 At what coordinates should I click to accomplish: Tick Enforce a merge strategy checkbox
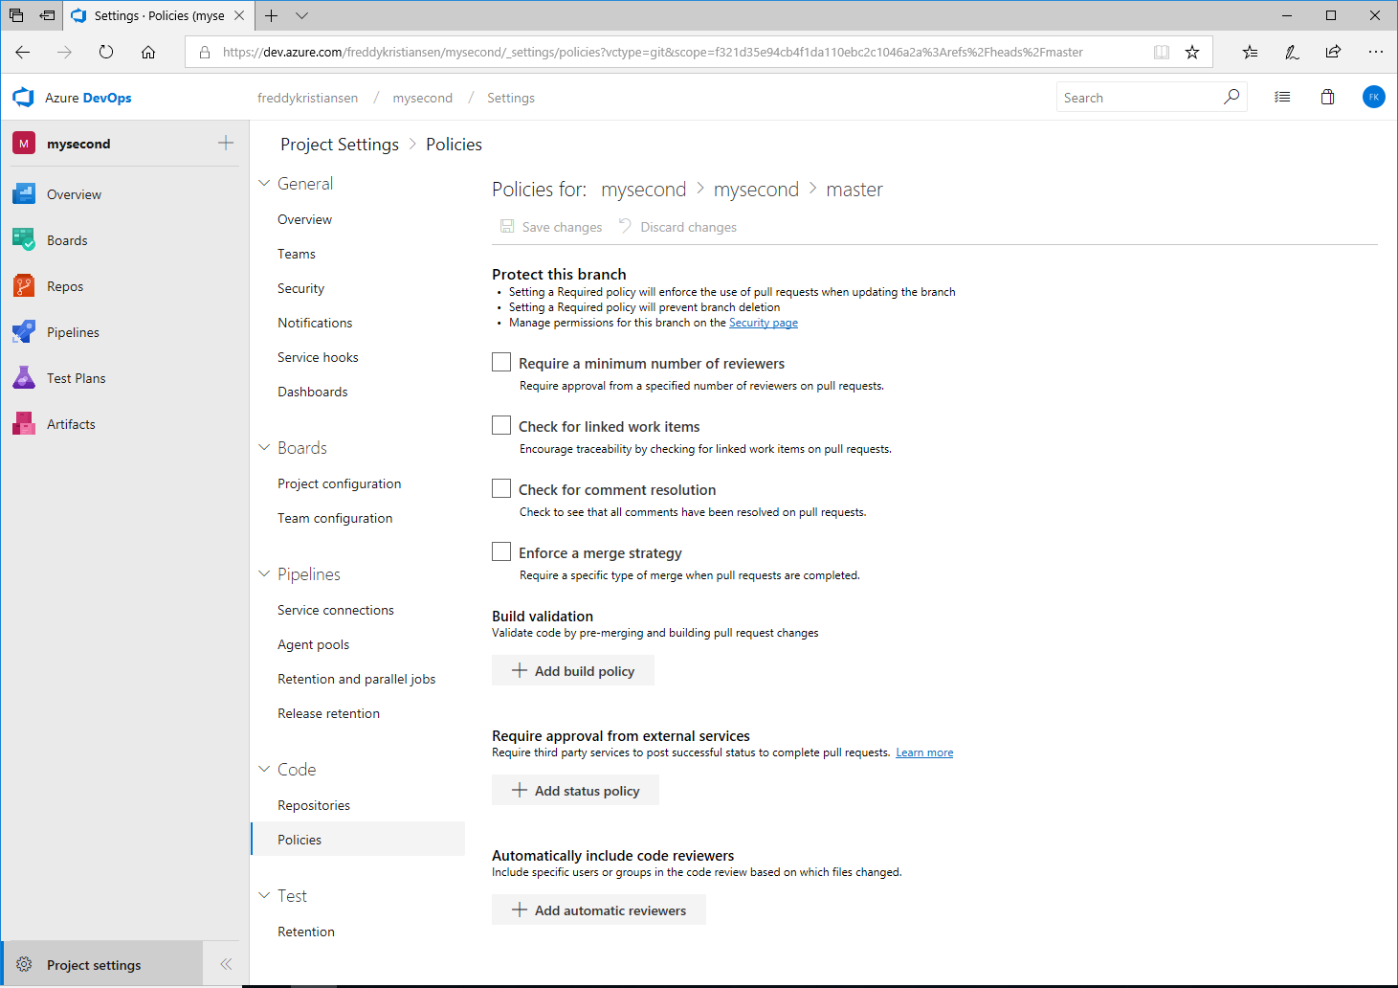pyautogui.click(x=501, y=552)
